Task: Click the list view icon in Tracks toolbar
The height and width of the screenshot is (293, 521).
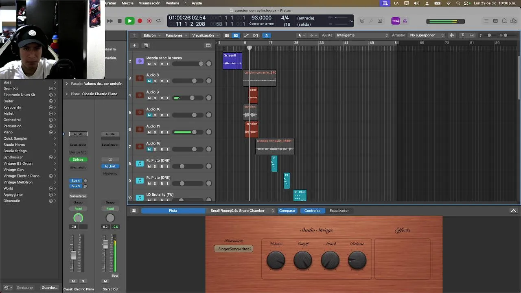Action: [x=236, y=35]
